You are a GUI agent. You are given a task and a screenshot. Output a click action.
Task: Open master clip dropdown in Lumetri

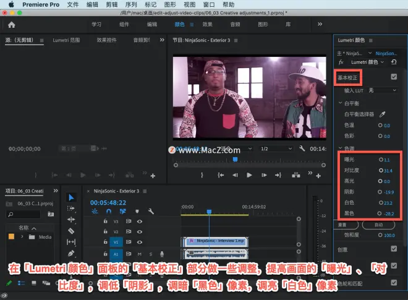[x=370, y=53]
